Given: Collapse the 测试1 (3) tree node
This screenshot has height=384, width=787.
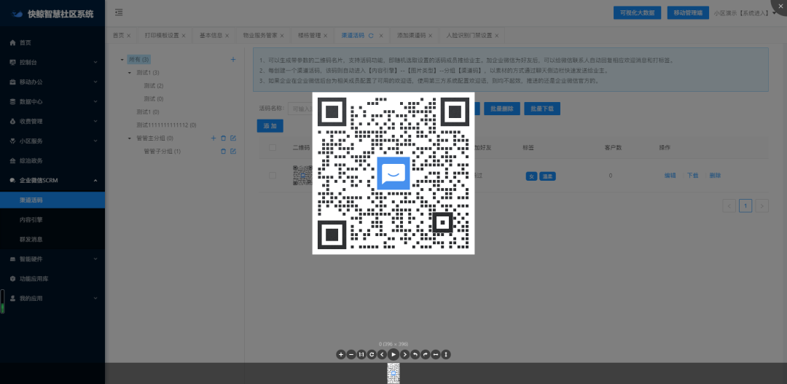Looking at the screenshot, I should (130, 73).
